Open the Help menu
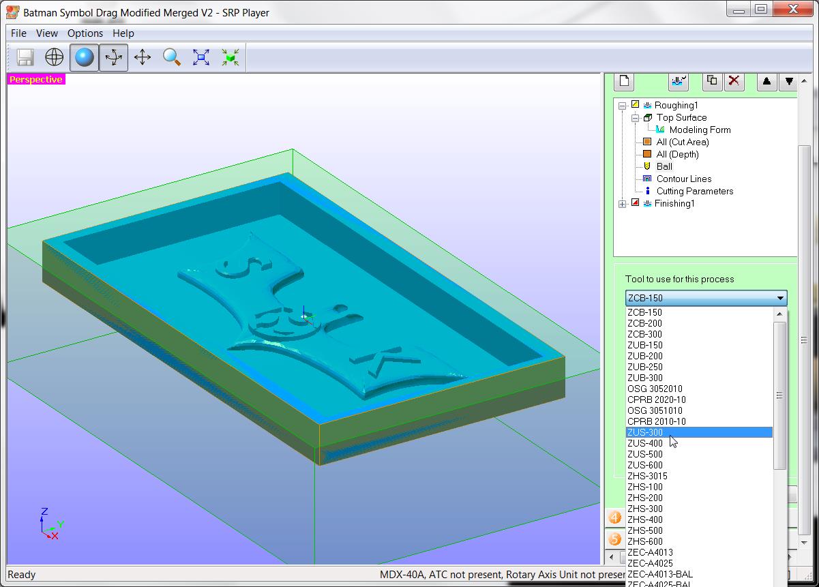Screen dimensions: 819x587 coord(123,33)
